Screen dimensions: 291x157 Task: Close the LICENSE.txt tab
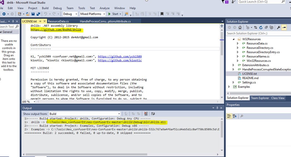click(44, 21)
